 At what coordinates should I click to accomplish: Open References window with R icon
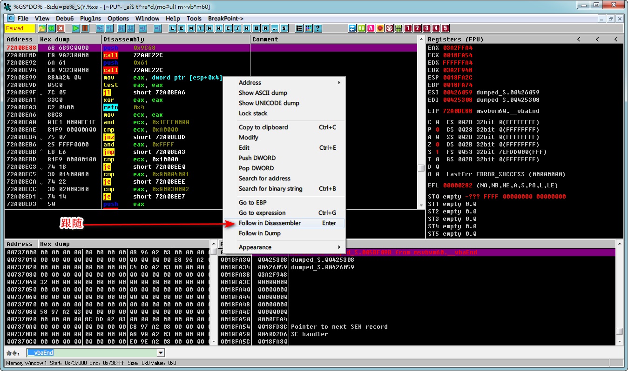click(x=265, y=28)
